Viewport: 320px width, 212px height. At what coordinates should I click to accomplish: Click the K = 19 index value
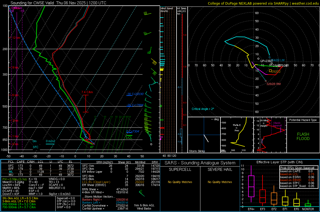pos(33,179)
